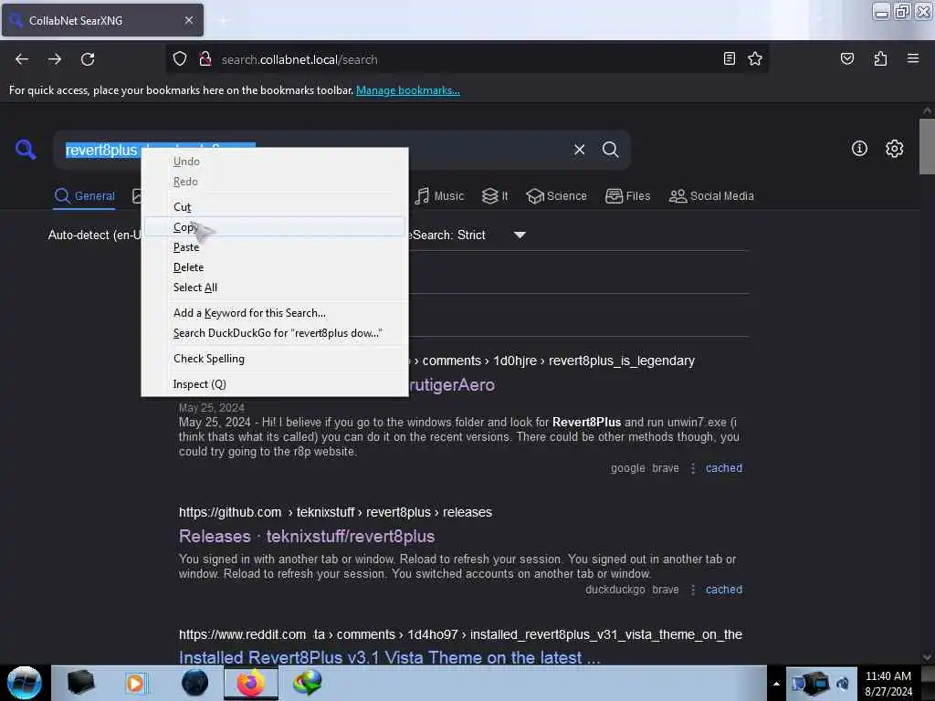Choose Undo in the context menu
935x701 pixels.
(275, 162)
